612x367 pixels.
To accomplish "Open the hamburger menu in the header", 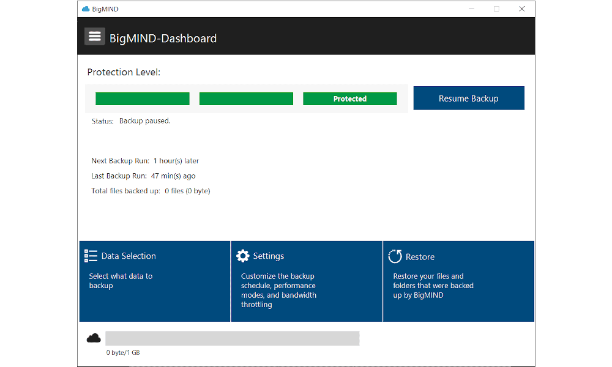I will [x=94, y=37].
